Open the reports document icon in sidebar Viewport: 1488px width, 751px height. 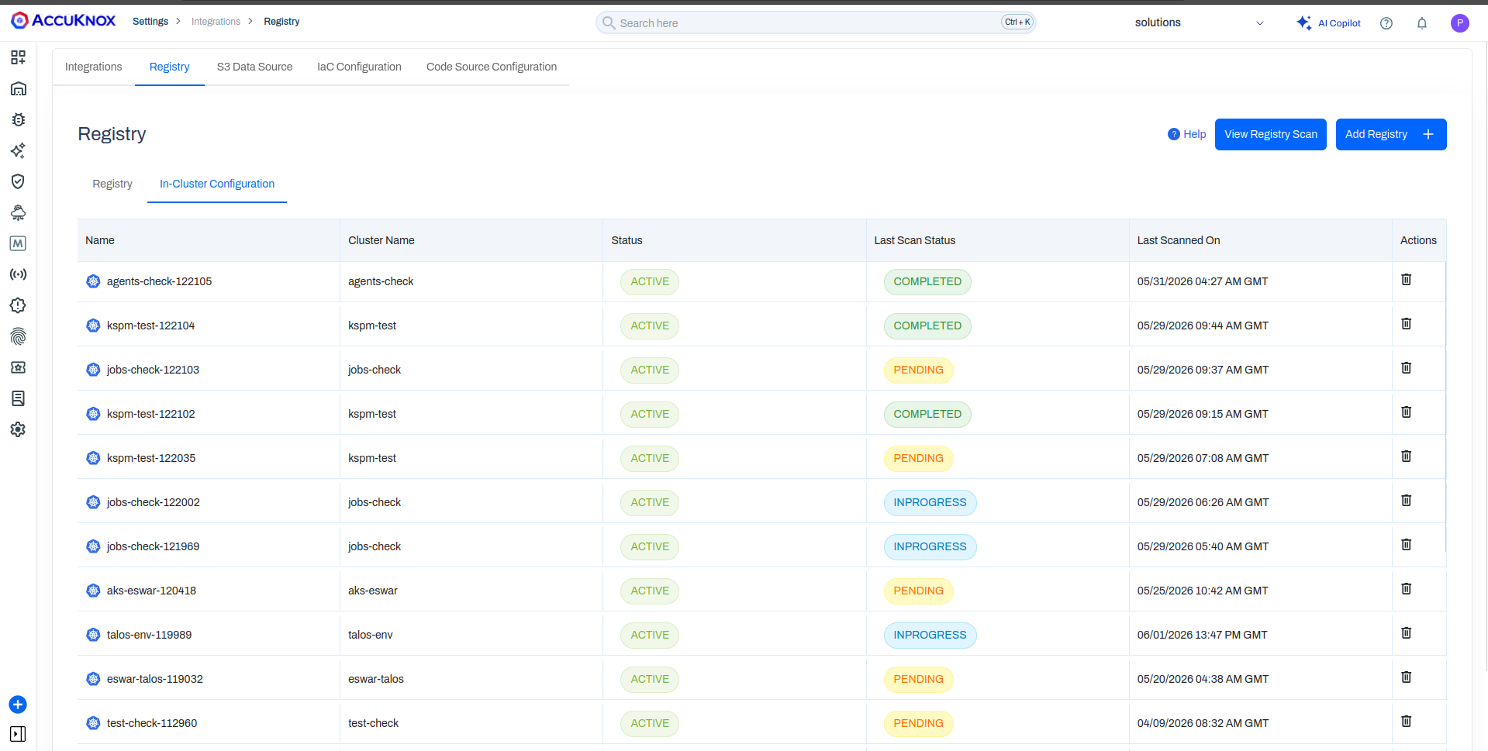(18, 398)
